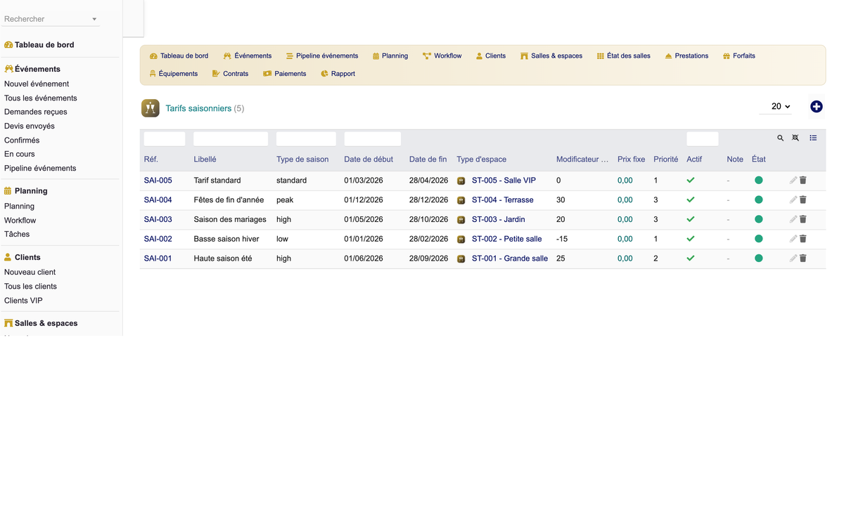This screenshot has width=844, height=522.
Task: Click the Libellé filter input field
Action: pos(231,139)
